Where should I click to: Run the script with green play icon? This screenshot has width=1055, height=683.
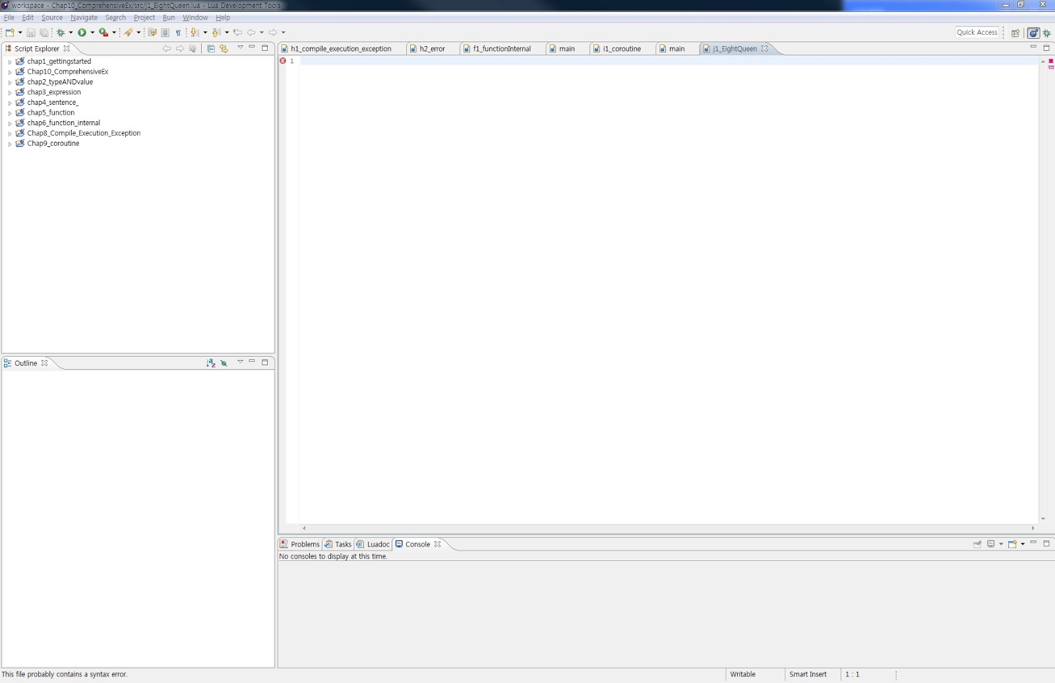(82, 32)
